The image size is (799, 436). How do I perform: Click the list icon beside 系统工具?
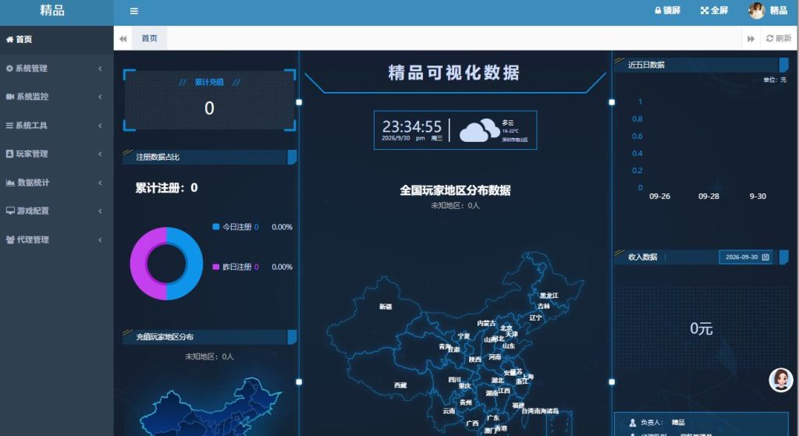(9, 126)
